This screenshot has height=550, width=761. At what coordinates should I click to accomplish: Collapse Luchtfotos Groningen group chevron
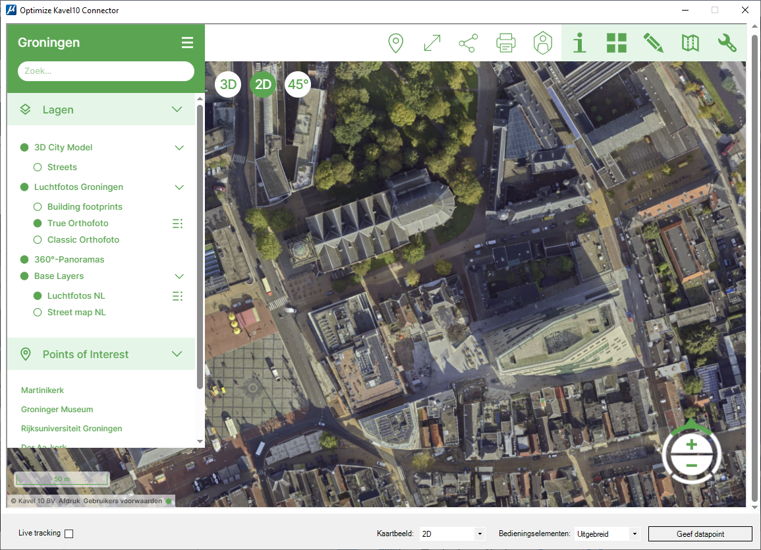pyautogui.click(x=179, y=187)
